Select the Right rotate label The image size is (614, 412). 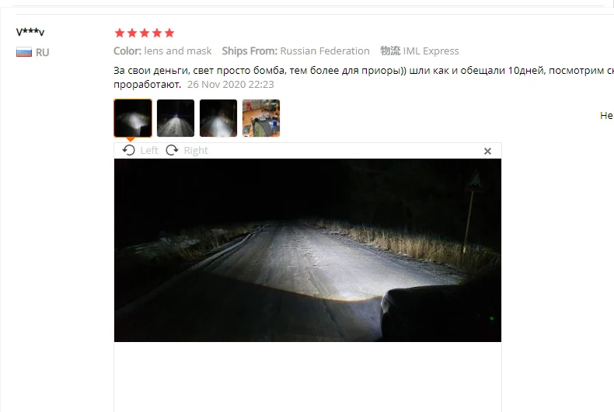click(196, 150)
